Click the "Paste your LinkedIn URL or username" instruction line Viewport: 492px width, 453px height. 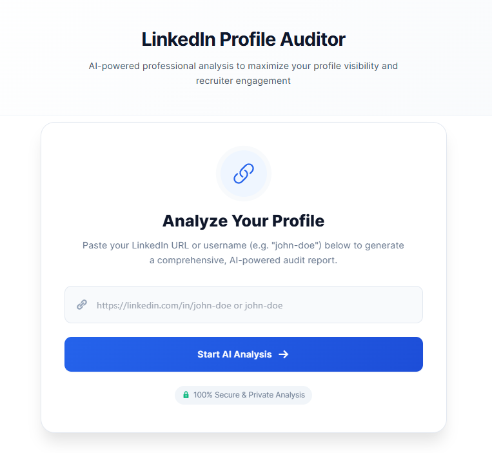243,245
